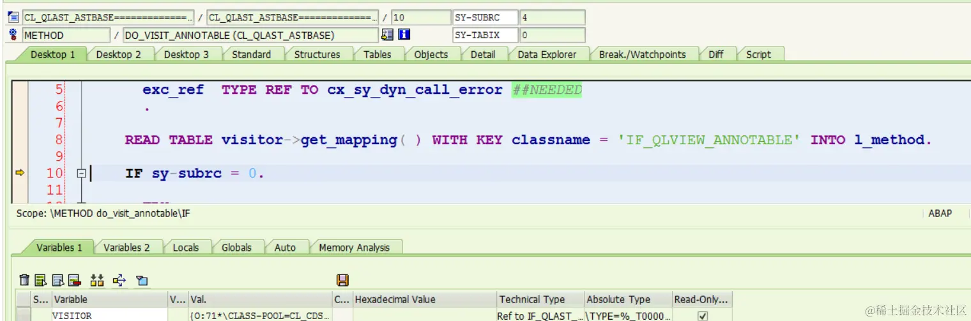Open the Structures tab
Screen dimensions: 971x321
317,54
